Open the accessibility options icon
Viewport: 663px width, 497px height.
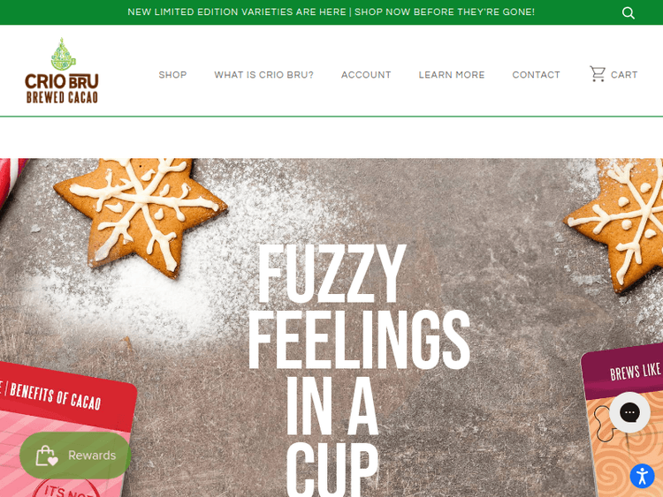(x=642, y=476)
